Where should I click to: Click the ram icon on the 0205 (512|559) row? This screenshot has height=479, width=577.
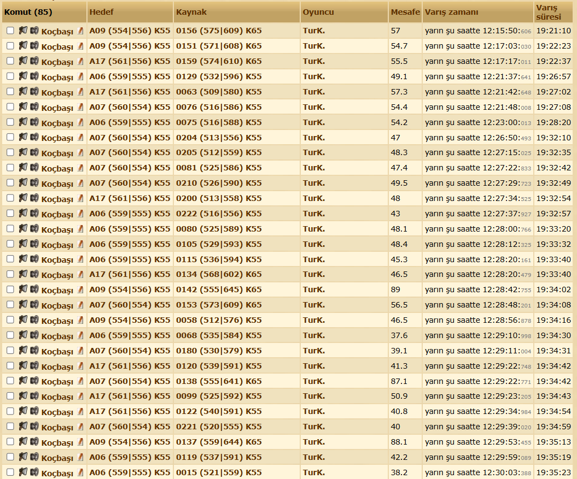34,152
